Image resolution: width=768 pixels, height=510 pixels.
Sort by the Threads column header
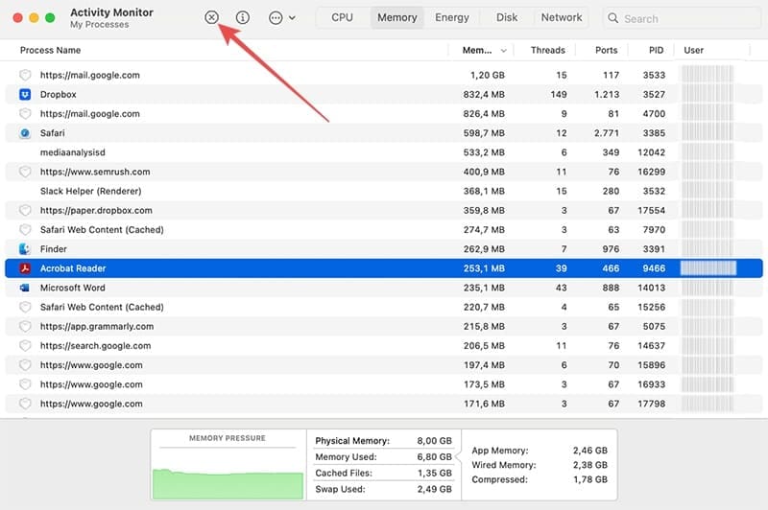click(547, 51)
